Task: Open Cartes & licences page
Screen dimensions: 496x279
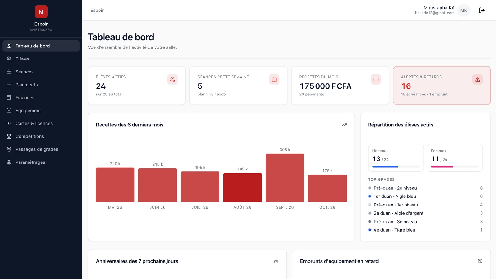Action: 41,123
